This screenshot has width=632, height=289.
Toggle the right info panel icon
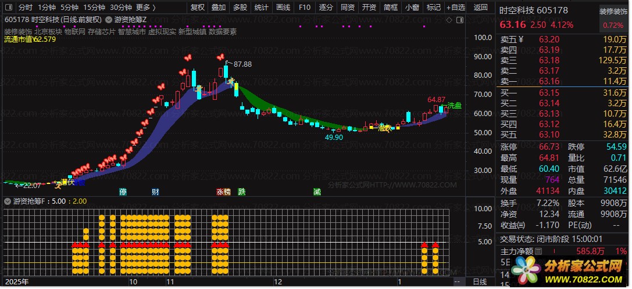point(460,19)
